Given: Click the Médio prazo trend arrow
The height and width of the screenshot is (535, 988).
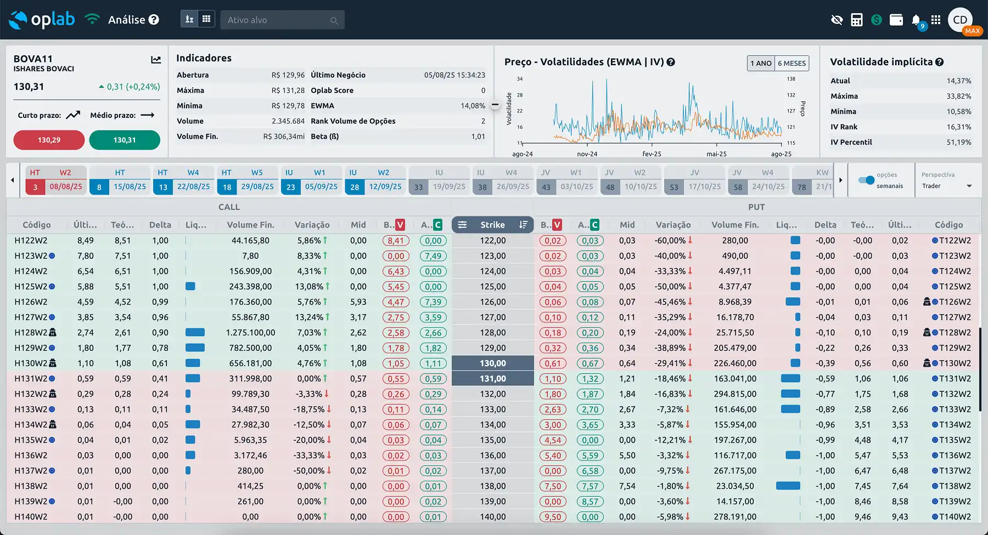Looking at the screenshot, I should 147,115.
